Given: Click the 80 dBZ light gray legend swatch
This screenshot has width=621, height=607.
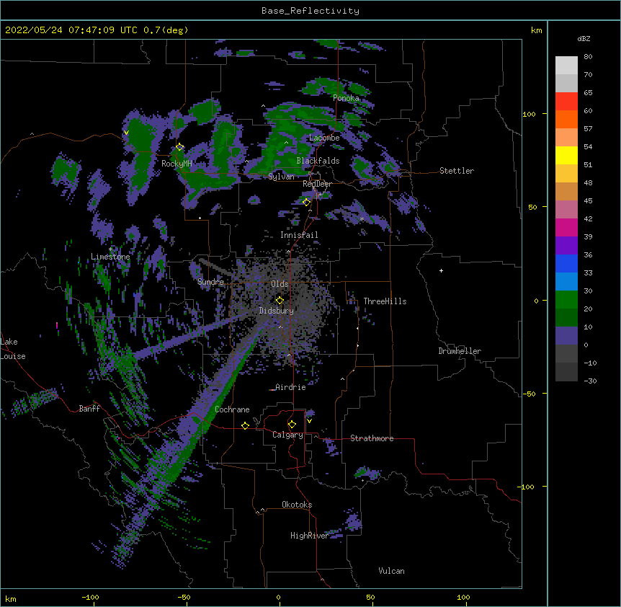Looking at the screenshot, I should pos(566,65).
